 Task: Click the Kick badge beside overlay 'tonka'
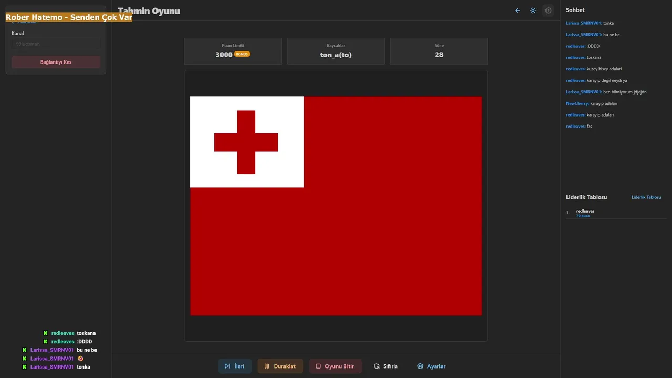coord(24,367)
